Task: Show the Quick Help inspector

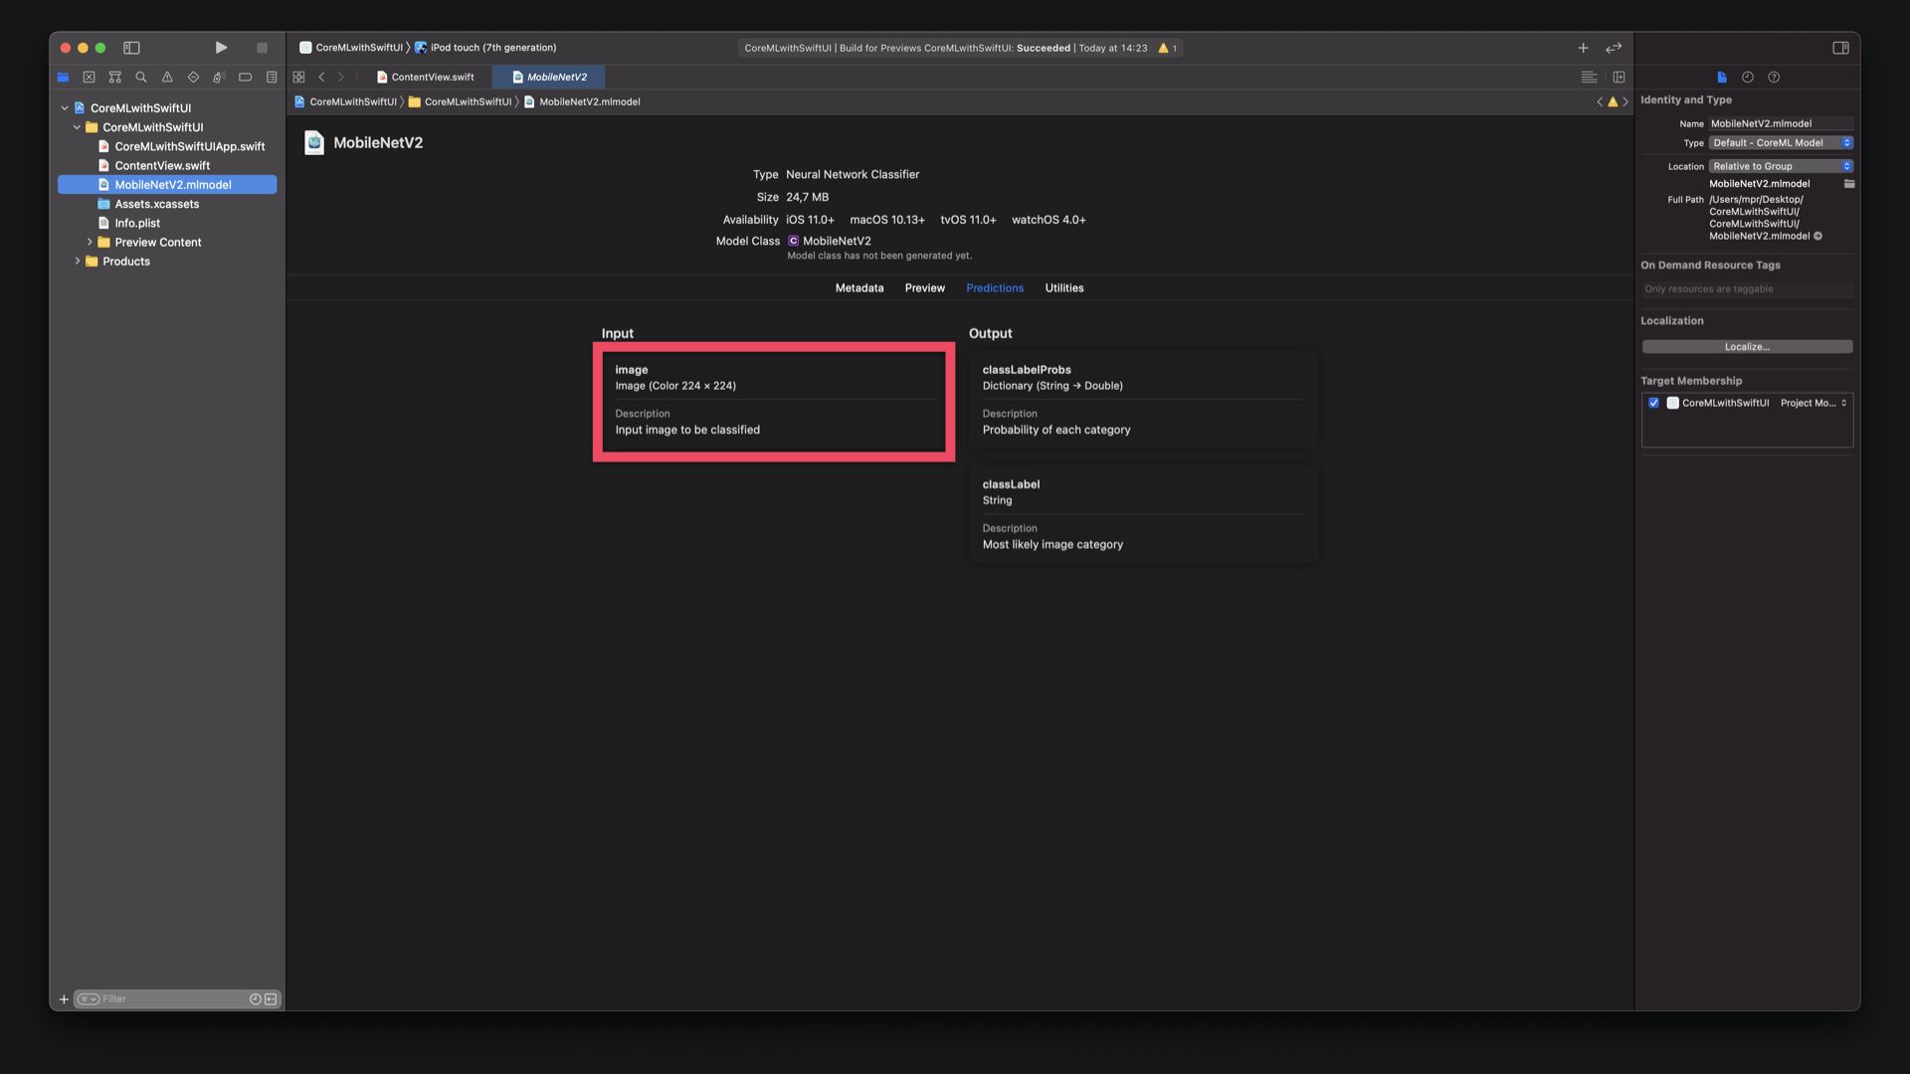Action: [x=1774, y=77]
